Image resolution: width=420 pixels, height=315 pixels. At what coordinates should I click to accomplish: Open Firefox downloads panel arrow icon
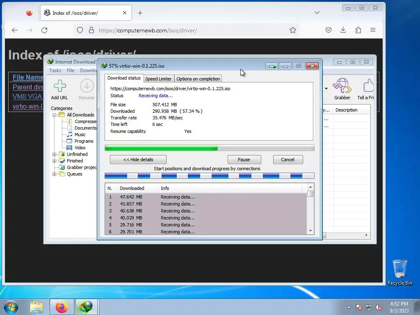[x=343, y=30]
